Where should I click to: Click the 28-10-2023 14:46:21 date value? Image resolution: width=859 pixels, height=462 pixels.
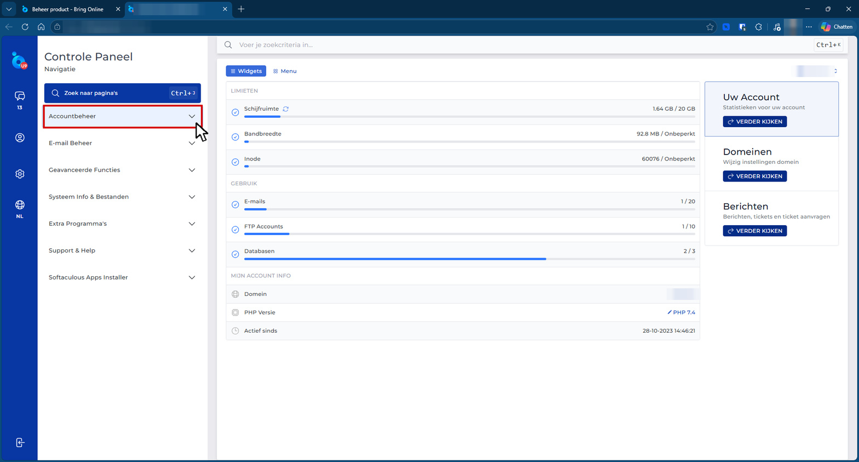669,331
